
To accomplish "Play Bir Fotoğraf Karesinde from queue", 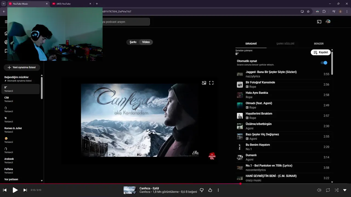I will pos(283,85).
